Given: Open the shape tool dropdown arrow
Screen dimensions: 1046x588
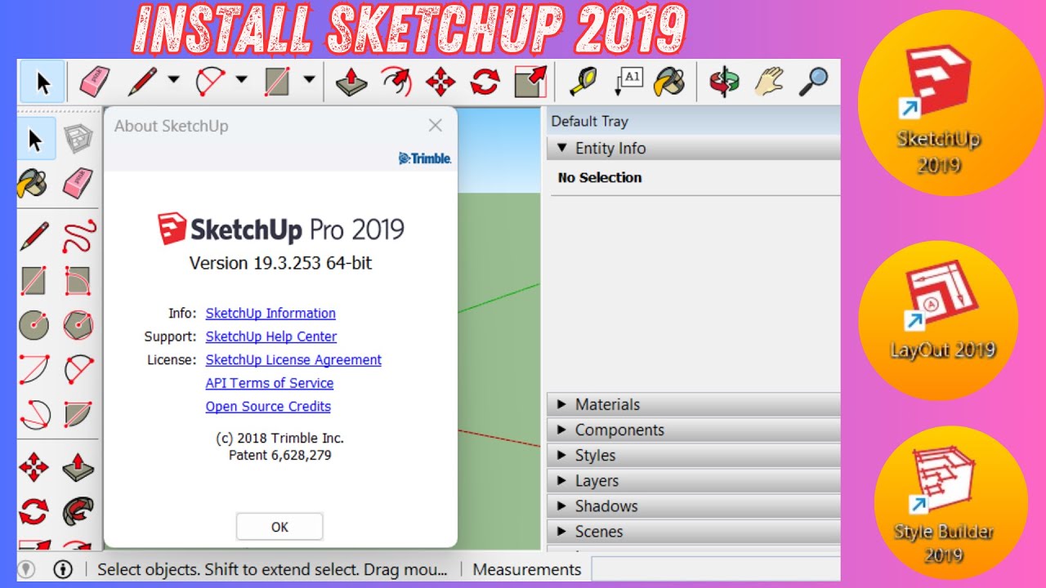Looking at the screenshot, I should point(309,80).
